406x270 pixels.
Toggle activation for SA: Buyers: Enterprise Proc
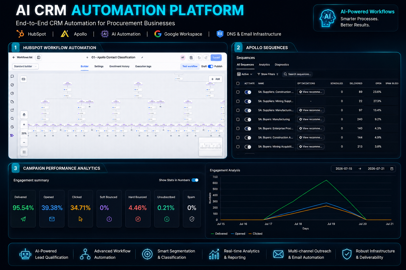[248, 129]
